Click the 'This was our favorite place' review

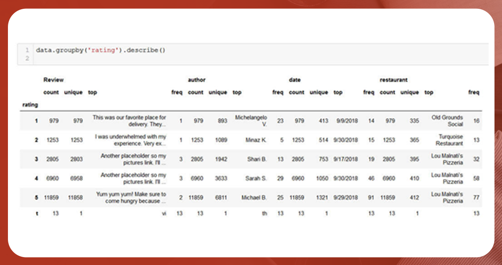point(129,121)
